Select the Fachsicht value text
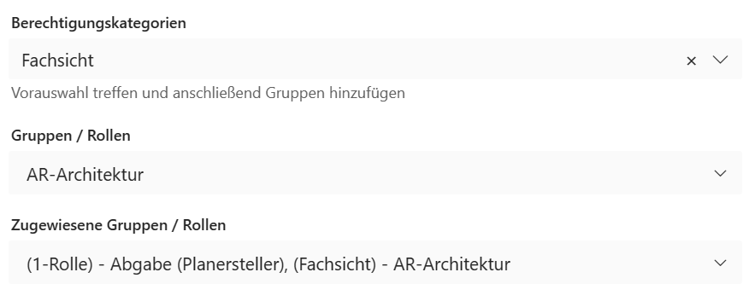The height and width of the screenshot is (307, 749). pyautogui.click(x=57, y=61)
